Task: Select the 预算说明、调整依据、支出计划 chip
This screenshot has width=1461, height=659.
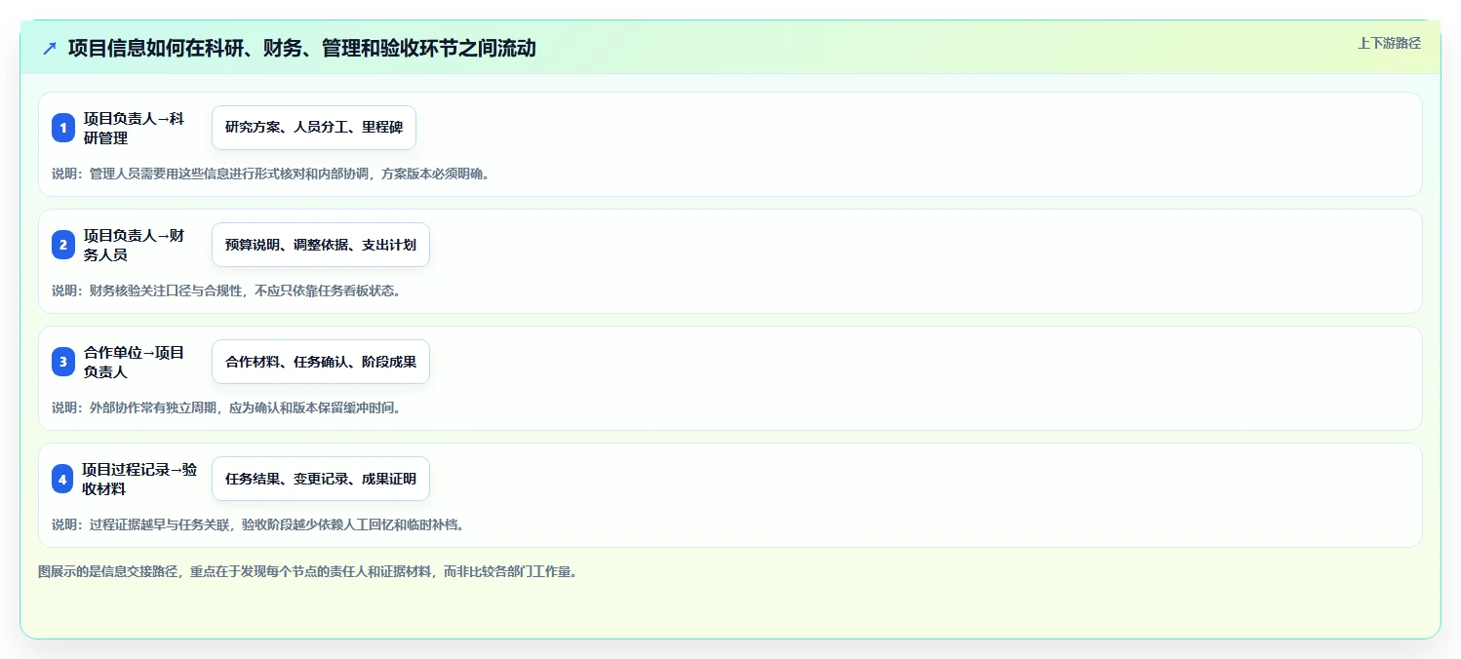Action: [321, 245]
